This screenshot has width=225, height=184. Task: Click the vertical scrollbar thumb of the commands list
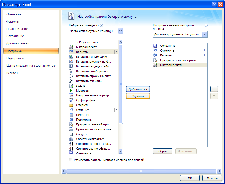coord(121,84)
